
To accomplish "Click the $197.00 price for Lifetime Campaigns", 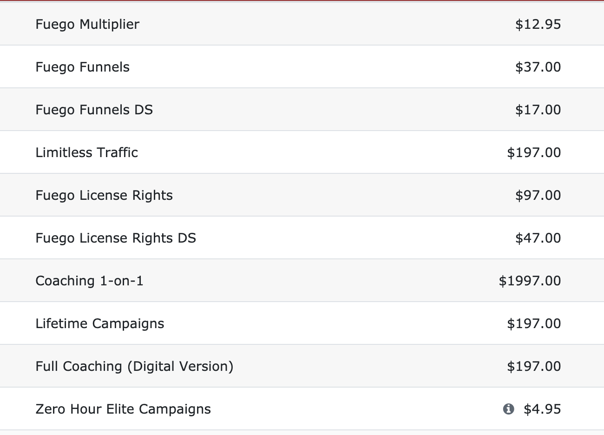I will coord(534,323).
